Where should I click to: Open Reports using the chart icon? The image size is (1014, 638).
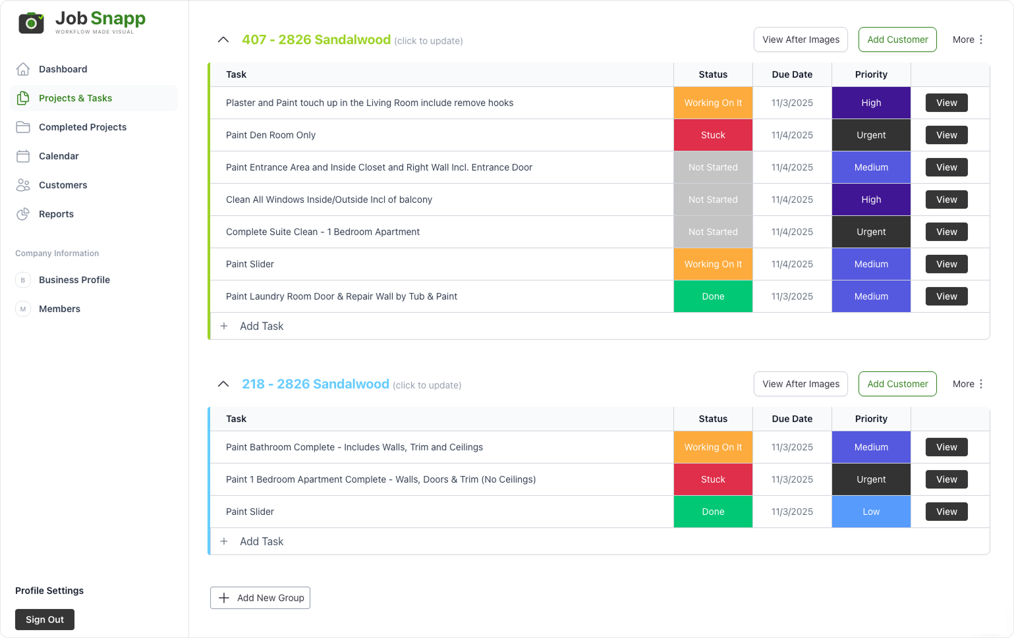tap(23, 214)
